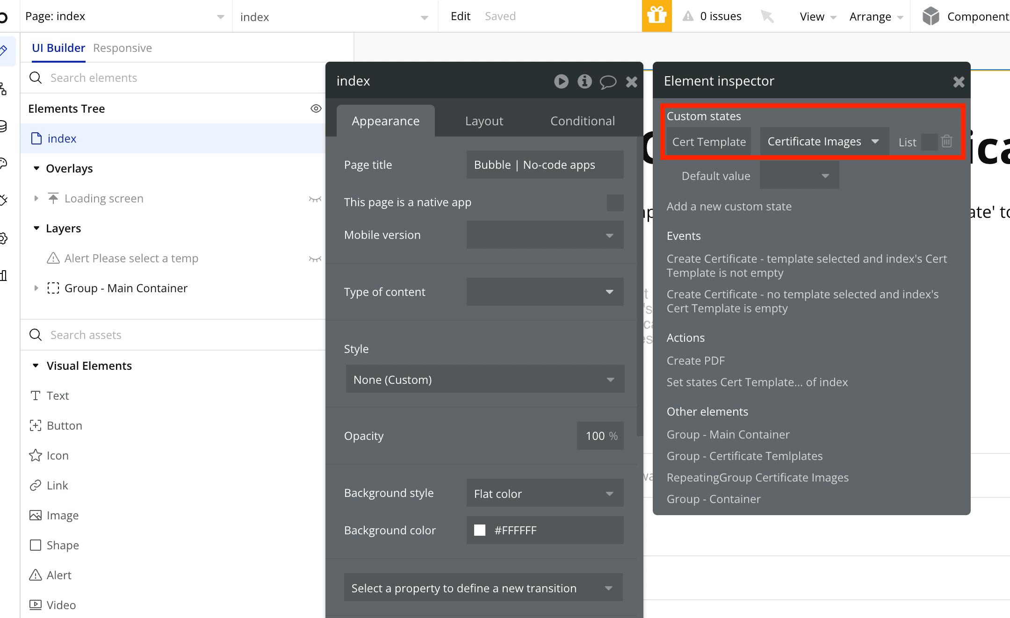
Task: Click 'Add a new custom state' link
Action: pos(729,206)
